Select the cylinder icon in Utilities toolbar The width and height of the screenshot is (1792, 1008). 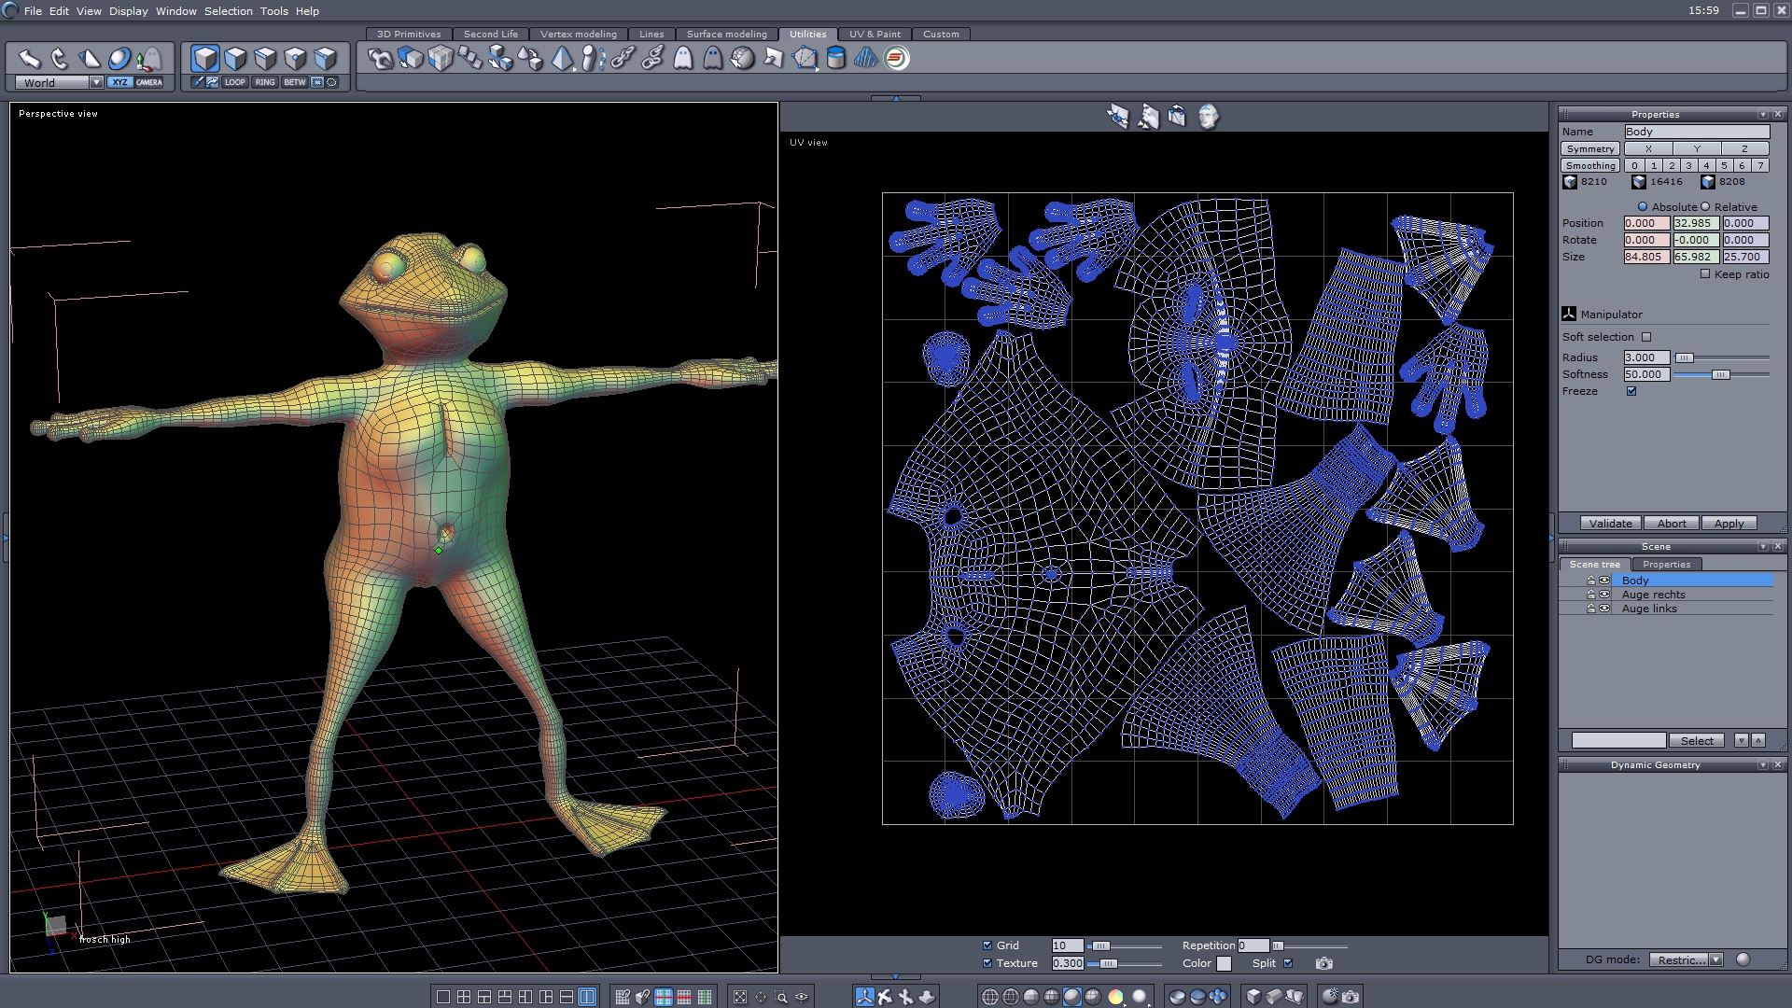click(835, 58)
